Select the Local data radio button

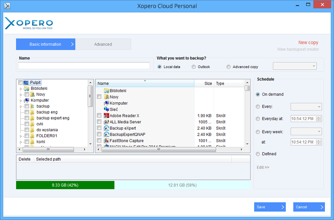pyautogui.click(x=159, y=67)
